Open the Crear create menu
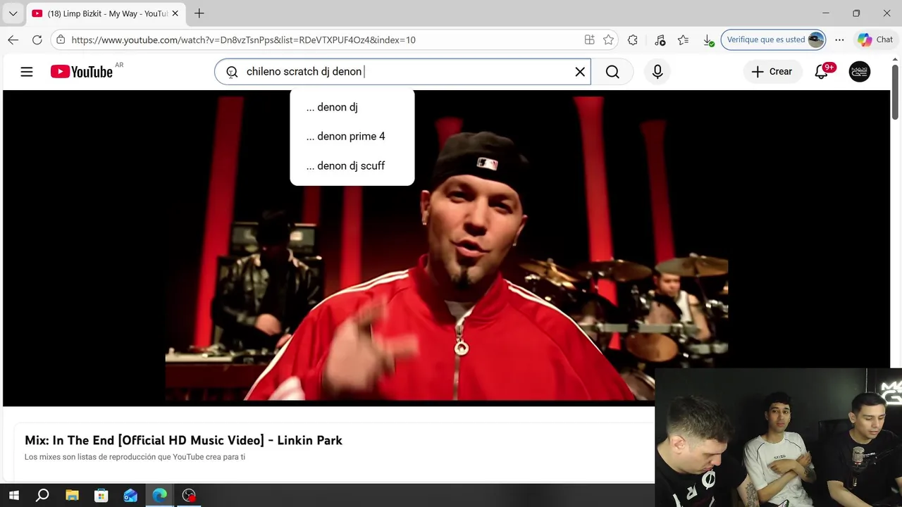This screenshot has width=902, height=507. pos(772,71)
